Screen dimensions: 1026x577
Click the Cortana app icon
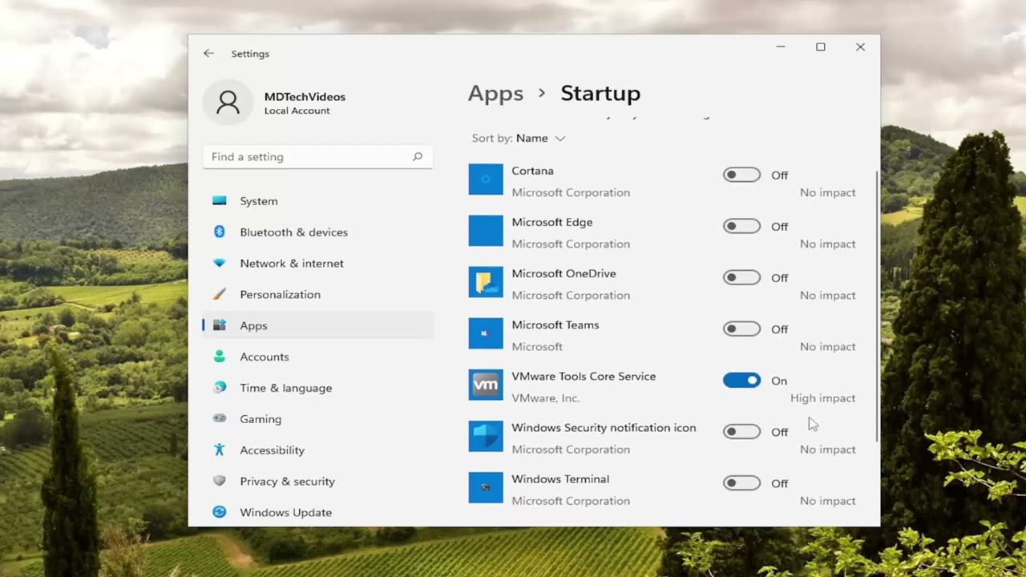pos(486,180)
